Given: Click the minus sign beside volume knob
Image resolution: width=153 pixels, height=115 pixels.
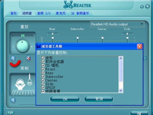Looking at the screenshot, I should pyautogui.click(x=13, y=47).
